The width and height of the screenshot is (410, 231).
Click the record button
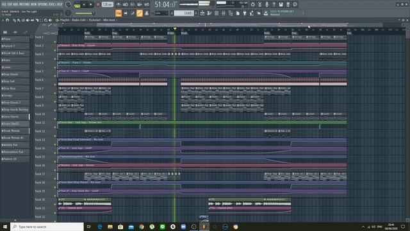coord(98,4)
